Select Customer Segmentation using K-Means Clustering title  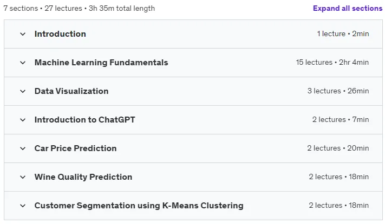pos(139,206)
